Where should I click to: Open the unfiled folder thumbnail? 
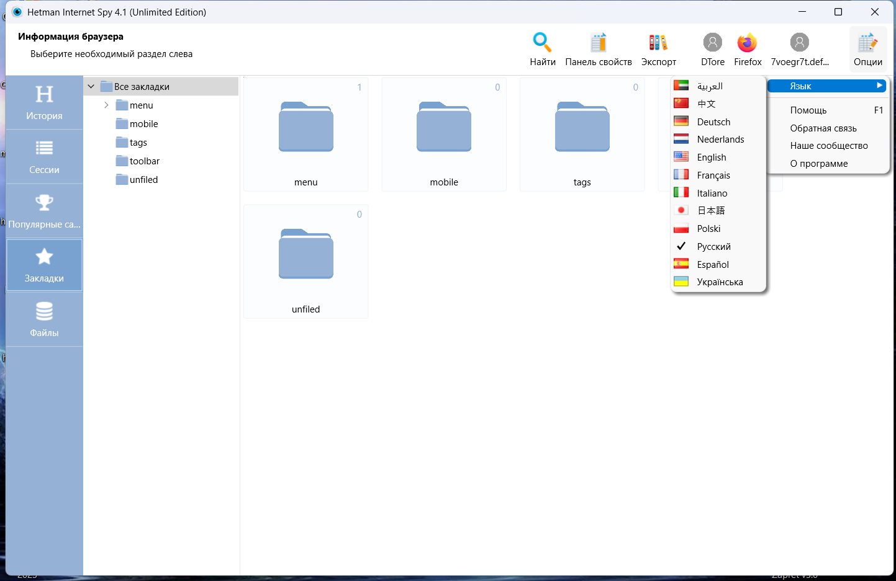click(305, 261)
